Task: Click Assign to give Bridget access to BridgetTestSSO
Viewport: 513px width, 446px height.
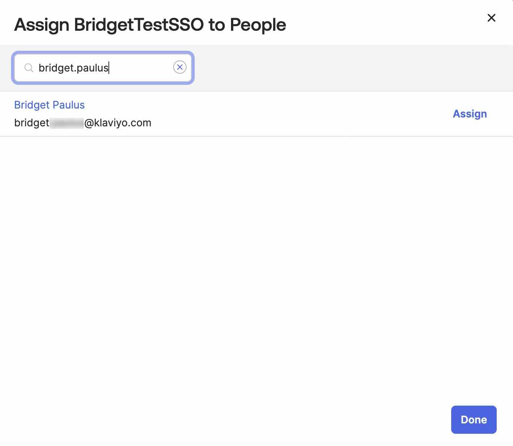Action: click(x=470, y=114)
